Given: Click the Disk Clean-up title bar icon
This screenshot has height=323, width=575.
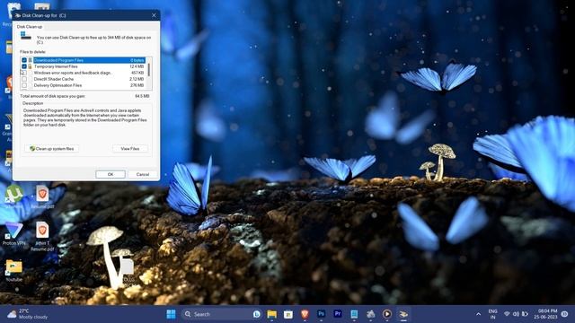Looking at the screenshot, I should point(18,15).
